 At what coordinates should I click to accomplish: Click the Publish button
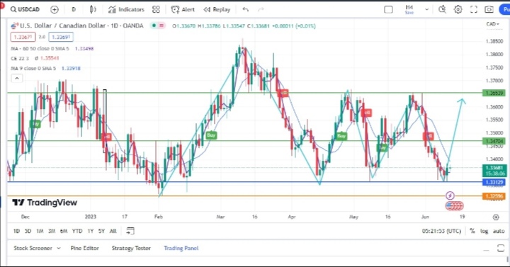tap(504, 9)
